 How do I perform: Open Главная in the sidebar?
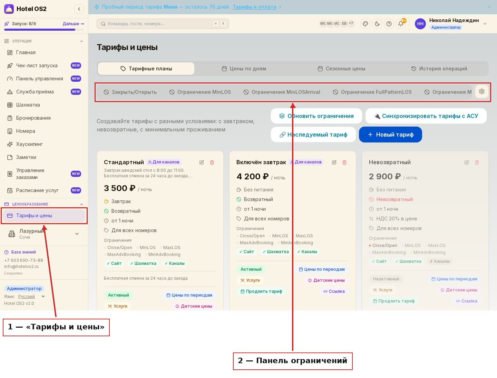pyautogui.click(x=44, y=52)
